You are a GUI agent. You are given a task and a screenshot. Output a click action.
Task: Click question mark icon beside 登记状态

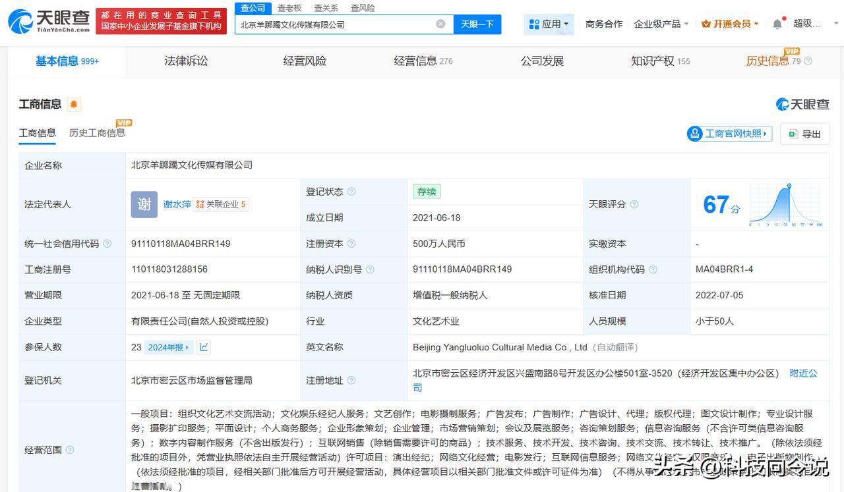click(x=351, y=192)
